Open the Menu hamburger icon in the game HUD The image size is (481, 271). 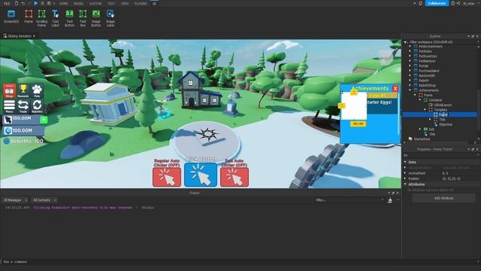pyautogui.click(x=9, y=106)
